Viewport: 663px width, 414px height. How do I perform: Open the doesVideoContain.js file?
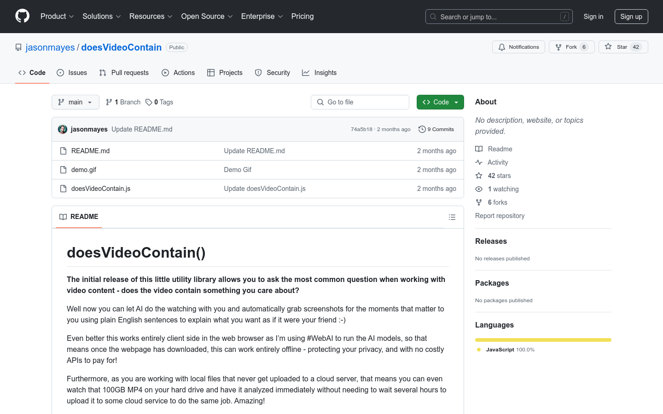click(101, 189)
